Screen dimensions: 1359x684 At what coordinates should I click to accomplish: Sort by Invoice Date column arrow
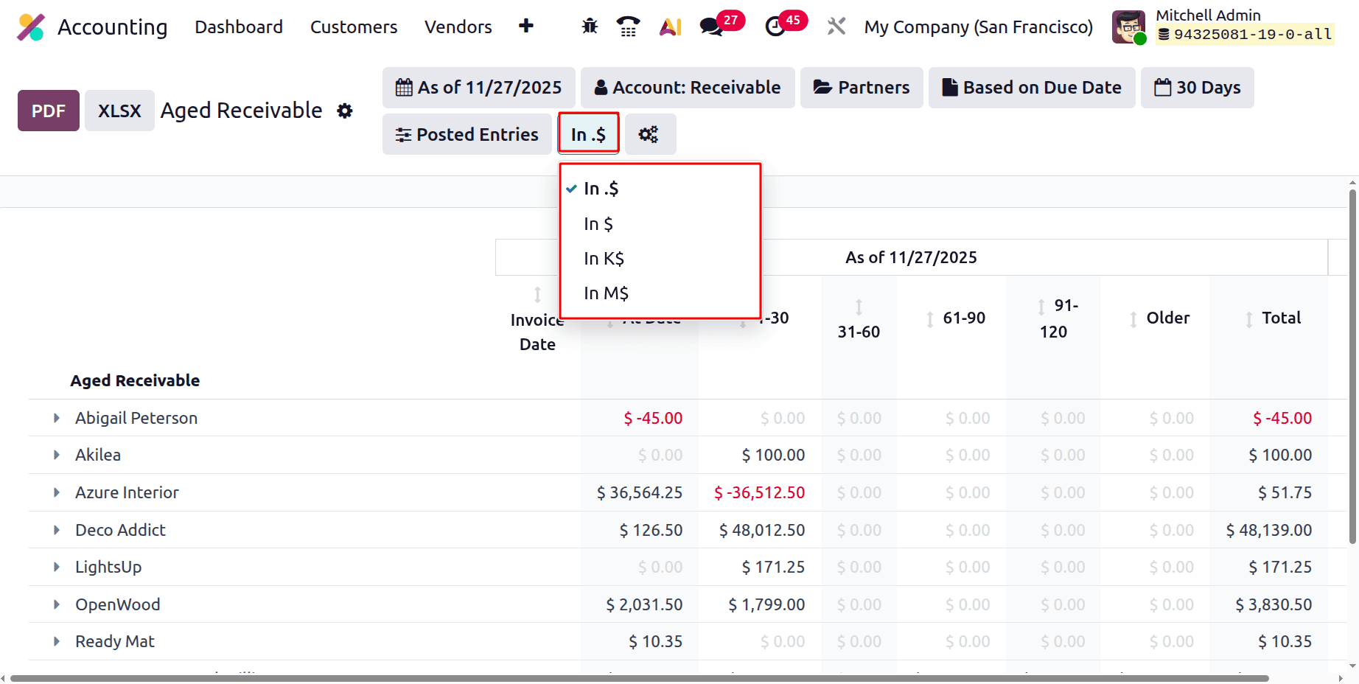[x=537, y=294]
